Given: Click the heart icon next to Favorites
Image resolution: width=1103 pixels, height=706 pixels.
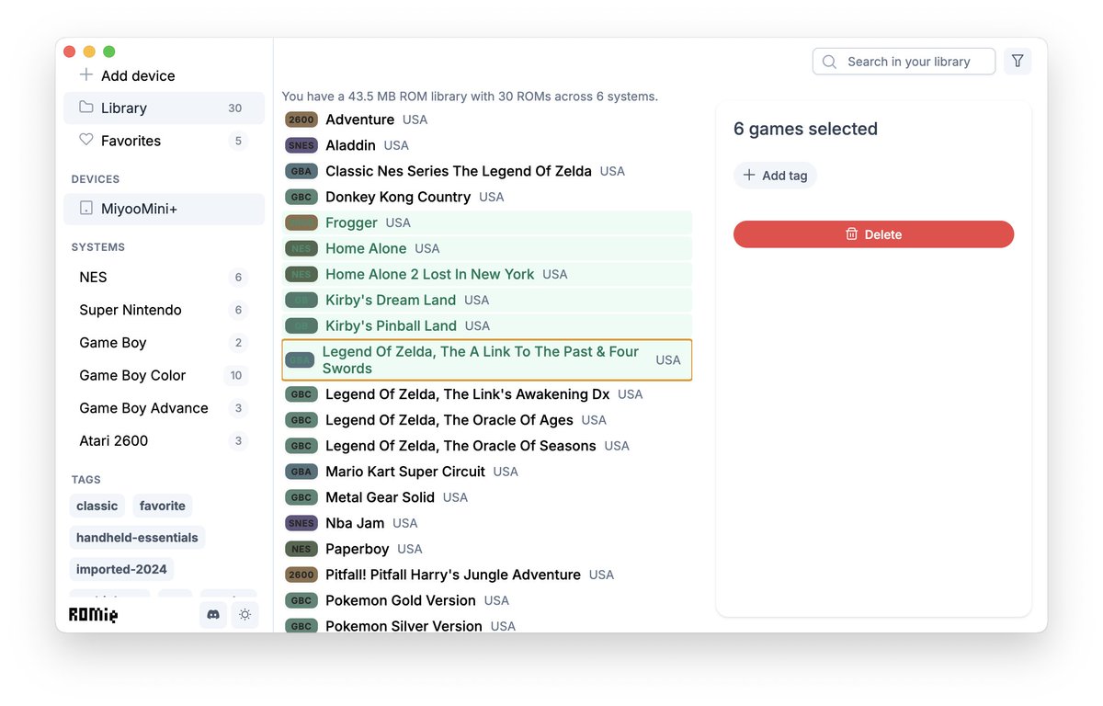Looking at the screenshot, I should point(86,140).
